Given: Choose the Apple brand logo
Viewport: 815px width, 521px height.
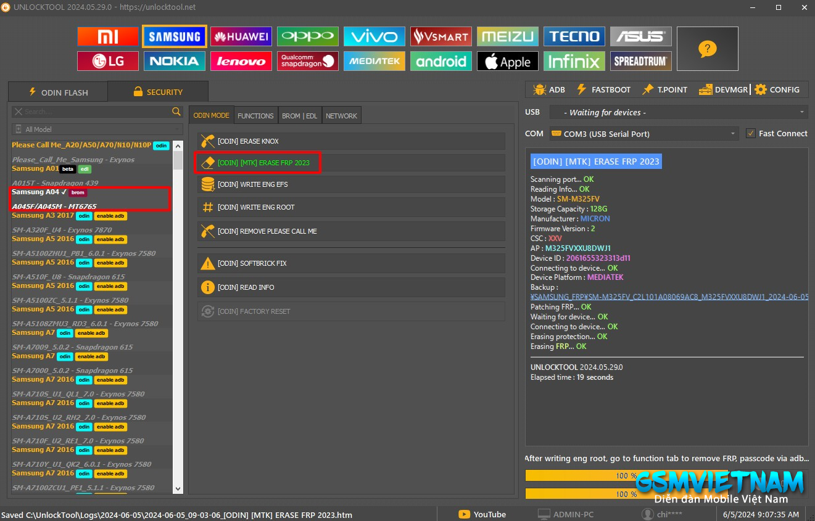Looking at the screenshot, I should [508, 61].
